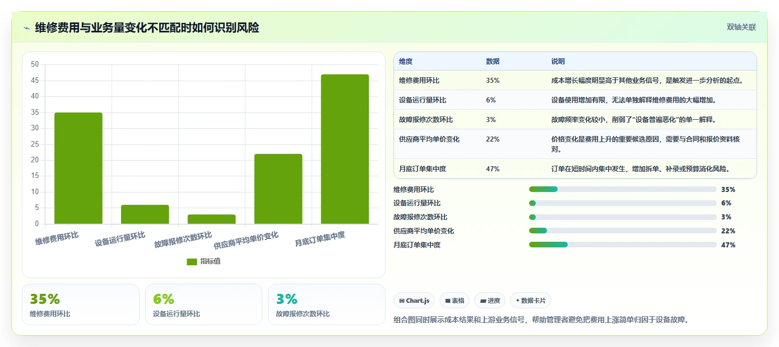
Task: Click the 指标值 legend label
Action: 211,261
